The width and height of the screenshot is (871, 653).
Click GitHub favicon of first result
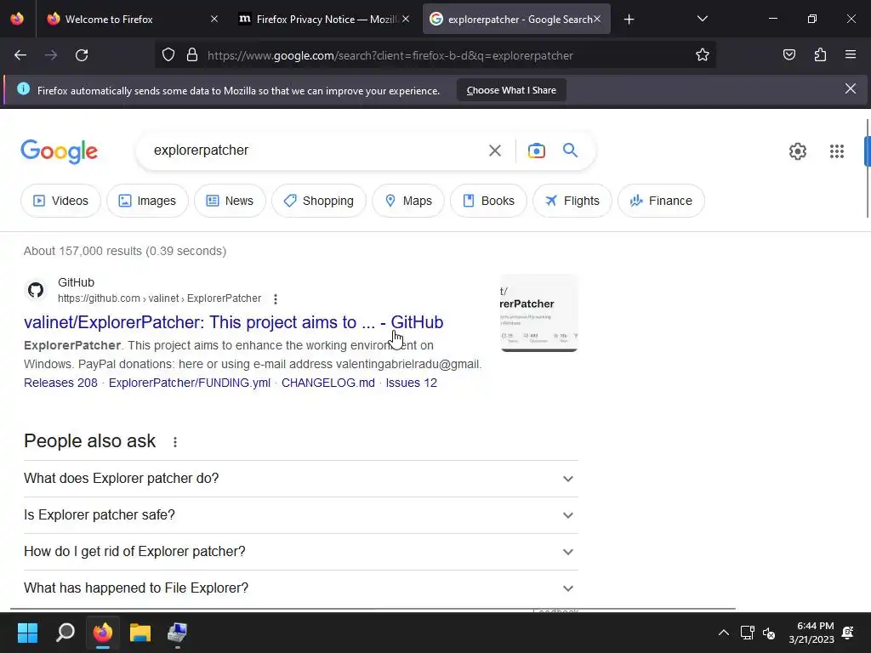[x=36, y=290]
